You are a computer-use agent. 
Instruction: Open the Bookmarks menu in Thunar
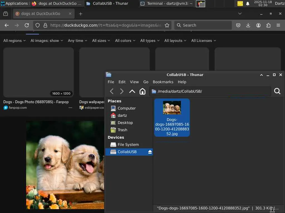tap(163, 82)
